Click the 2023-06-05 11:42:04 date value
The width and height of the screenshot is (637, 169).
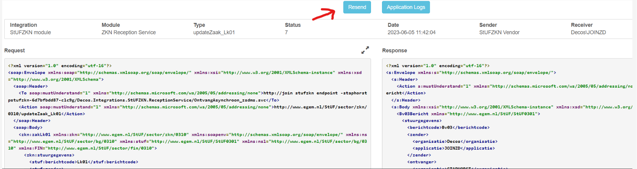(x=411, y=33)
